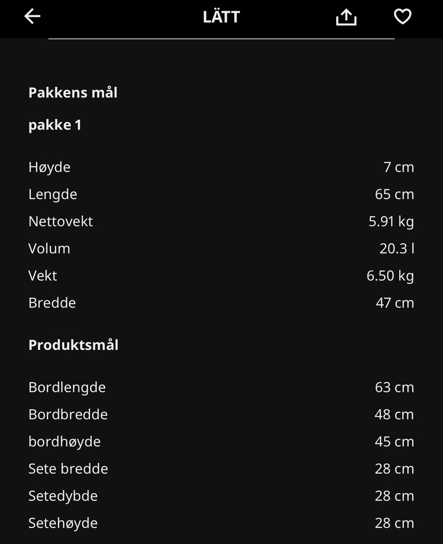
Task: Select the Setedybde label
Action: pyautogui.click(x=63, y=496)
